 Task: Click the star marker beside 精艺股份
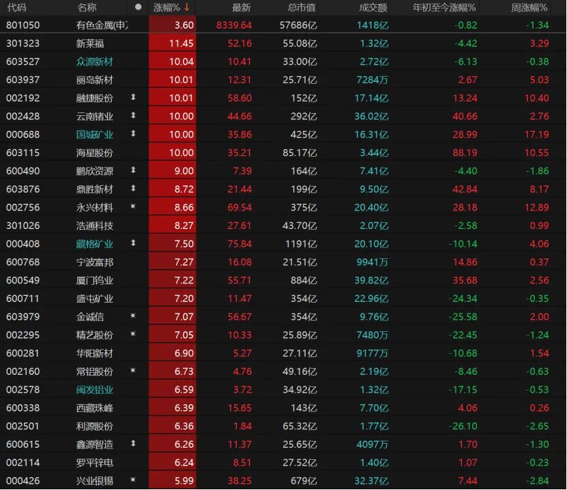[133, 334]
